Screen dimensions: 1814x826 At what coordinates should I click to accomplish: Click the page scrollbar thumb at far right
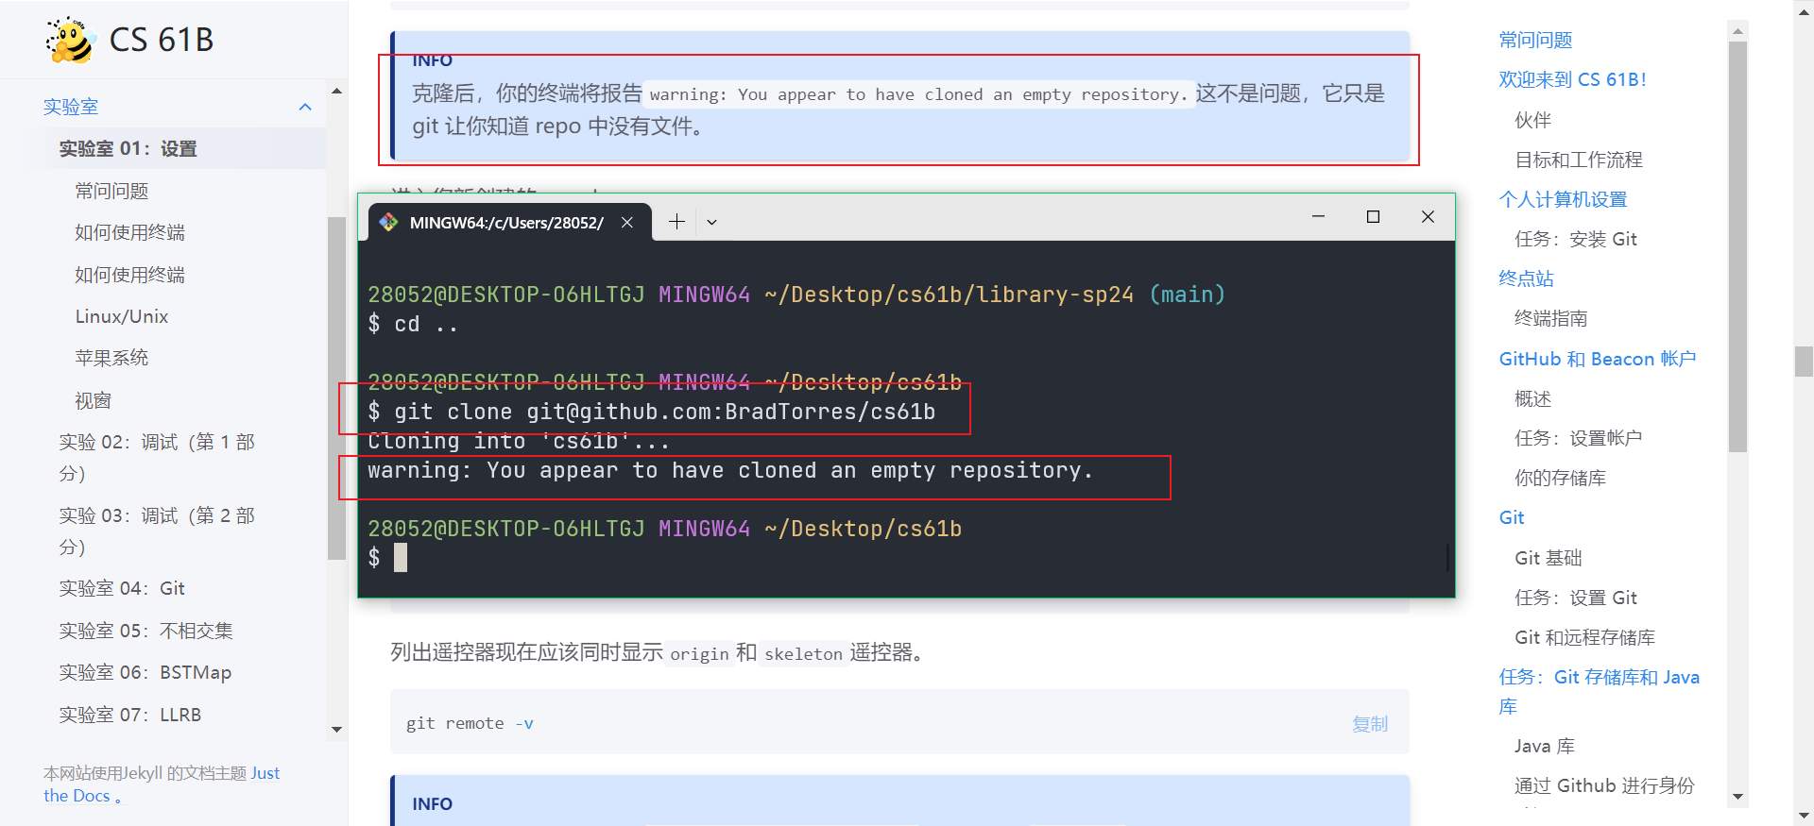coord(1804,362)
